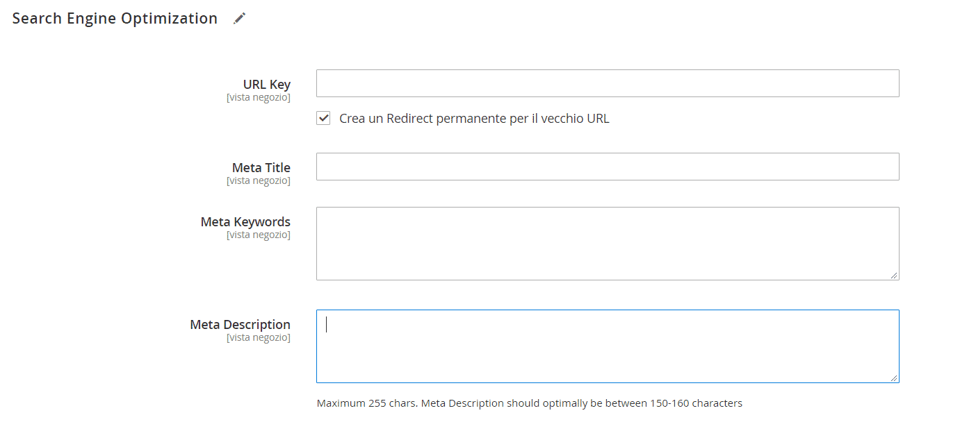Click the 'vista negozio' scope under Meta Title
This screenshot has height=422, width=960.
point(259,181)
